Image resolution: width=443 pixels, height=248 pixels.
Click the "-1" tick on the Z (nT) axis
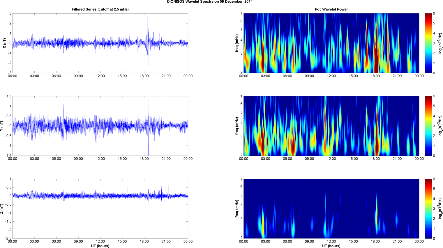[10, 213]
